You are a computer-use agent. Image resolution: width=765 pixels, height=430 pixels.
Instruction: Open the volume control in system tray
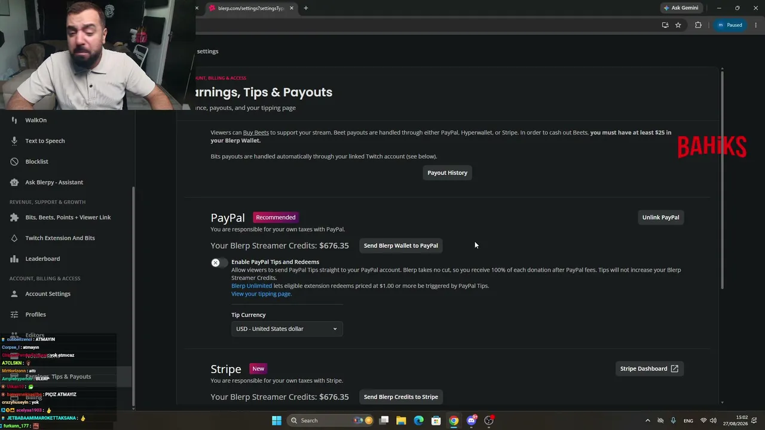713,420
